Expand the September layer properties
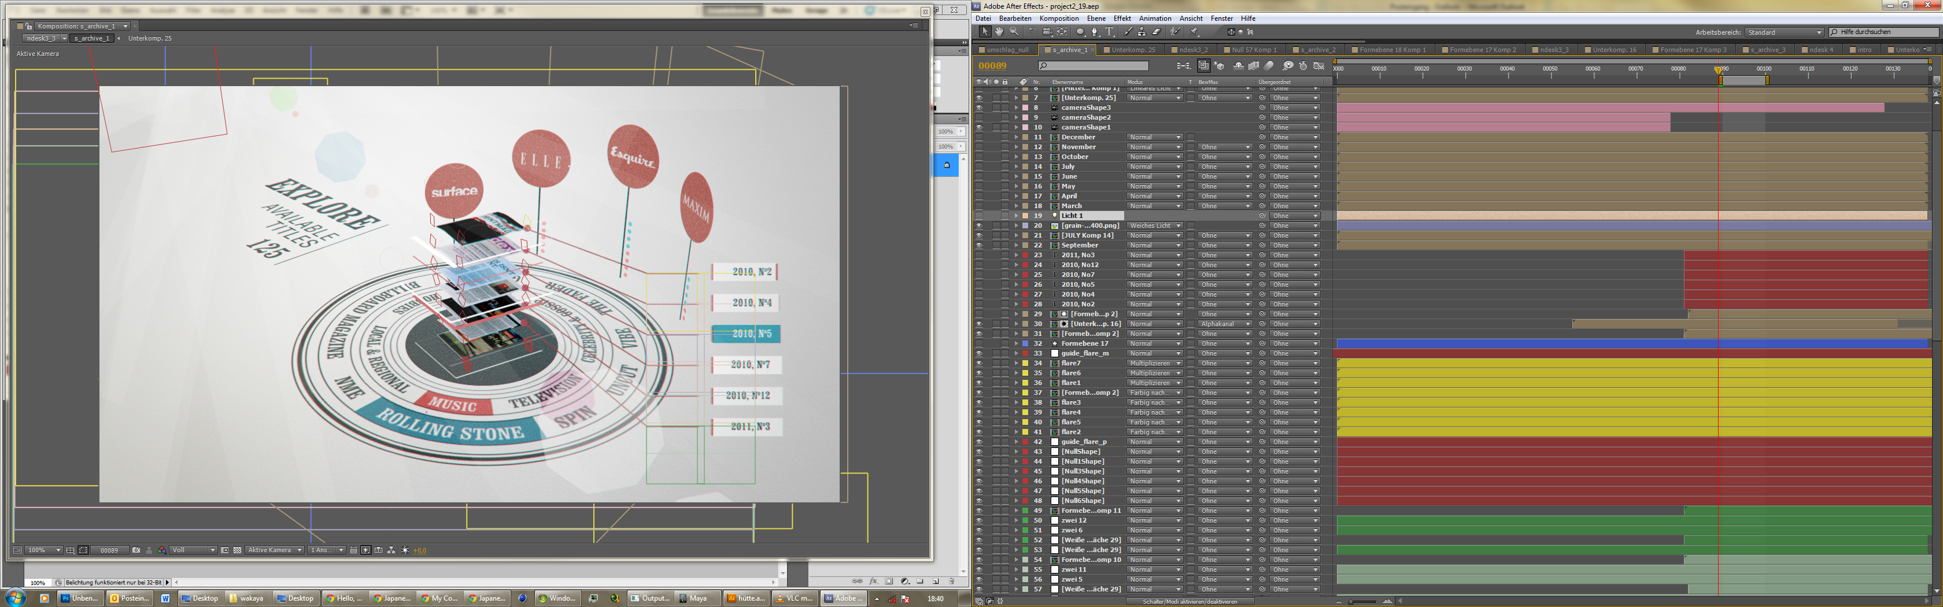 1016,245
